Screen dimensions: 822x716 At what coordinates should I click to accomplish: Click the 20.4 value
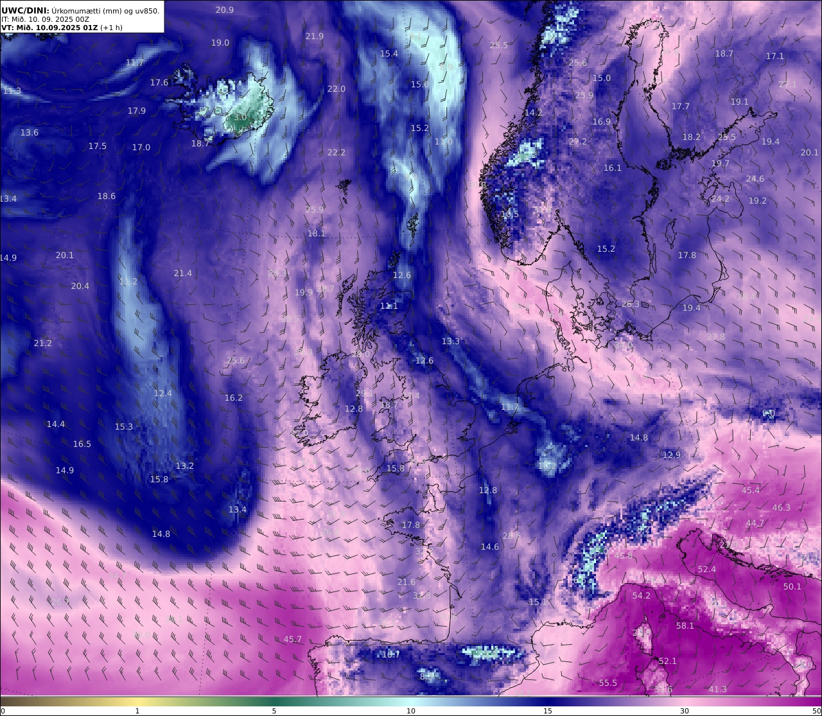pyautogui.click(x=80, y=286)
